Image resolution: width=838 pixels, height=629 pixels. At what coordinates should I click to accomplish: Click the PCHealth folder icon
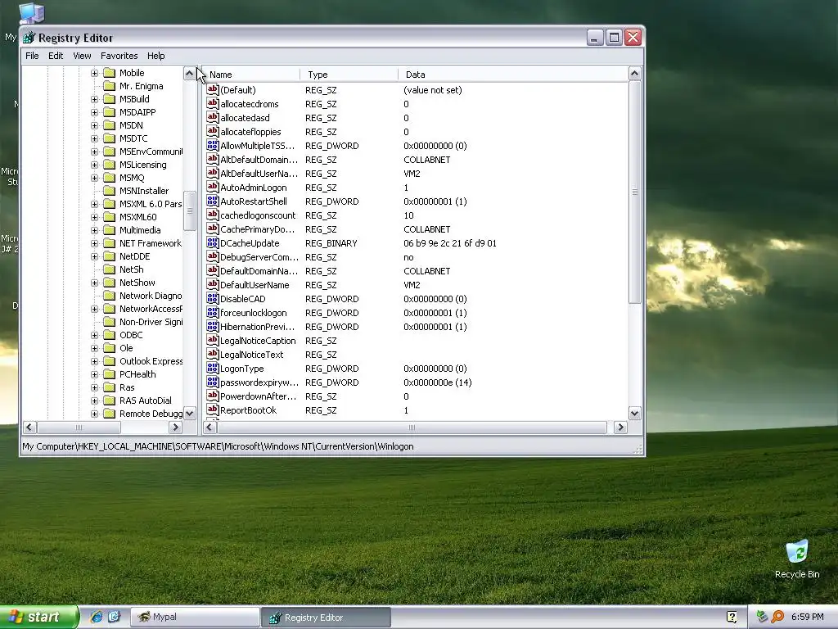(x=109, y=373)
